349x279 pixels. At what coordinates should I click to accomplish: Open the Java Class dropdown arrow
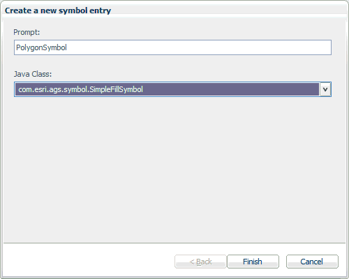pyautogui.click(x=325, y=89)
